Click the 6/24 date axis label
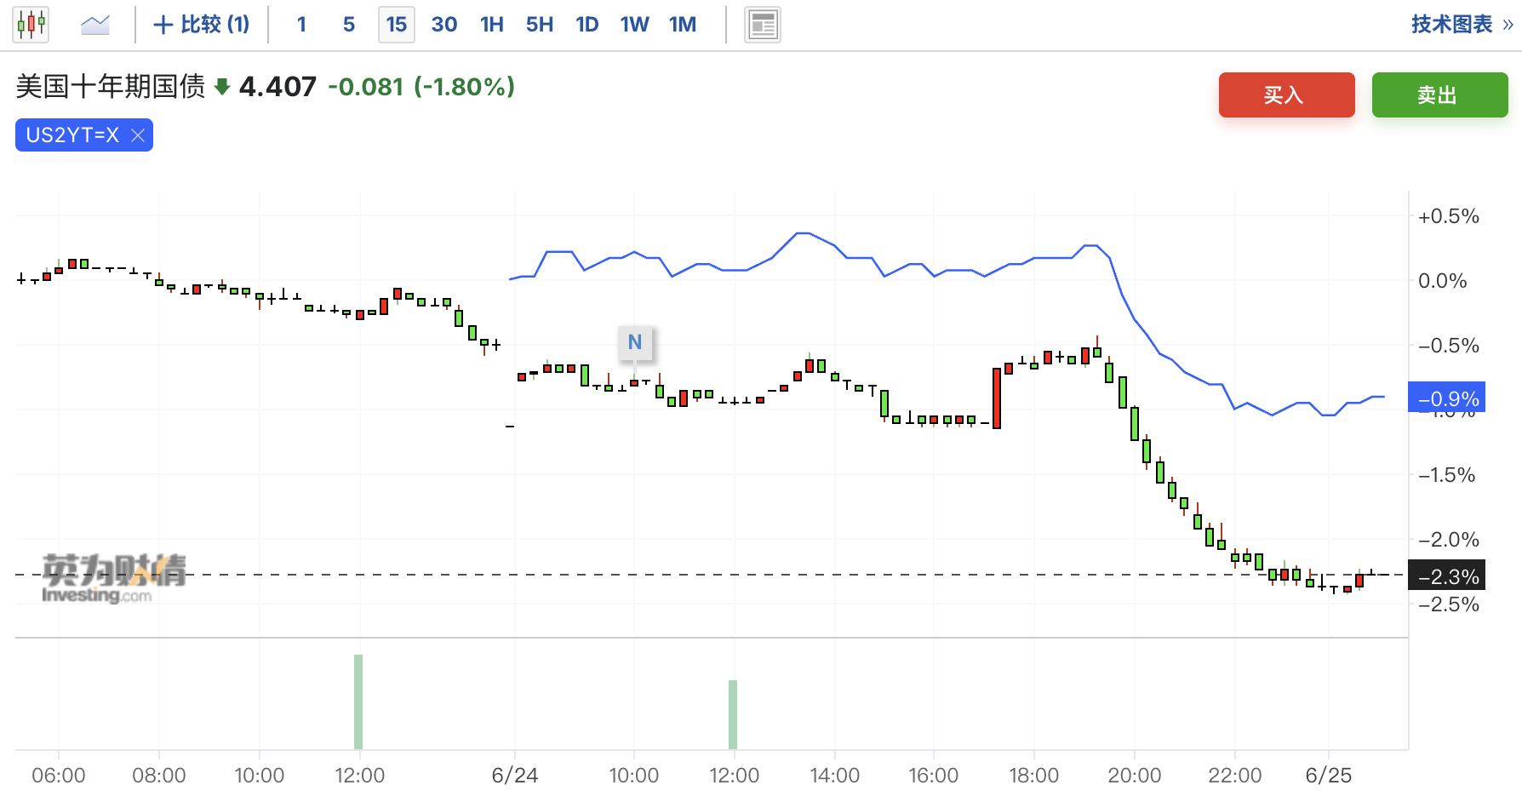The width and height of the screenshot is (1522, 802). [515, 776]
